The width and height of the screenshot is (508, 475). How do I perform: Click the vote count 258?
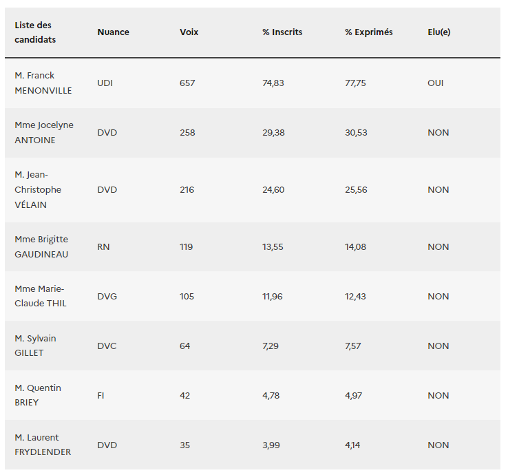[187, 132]
